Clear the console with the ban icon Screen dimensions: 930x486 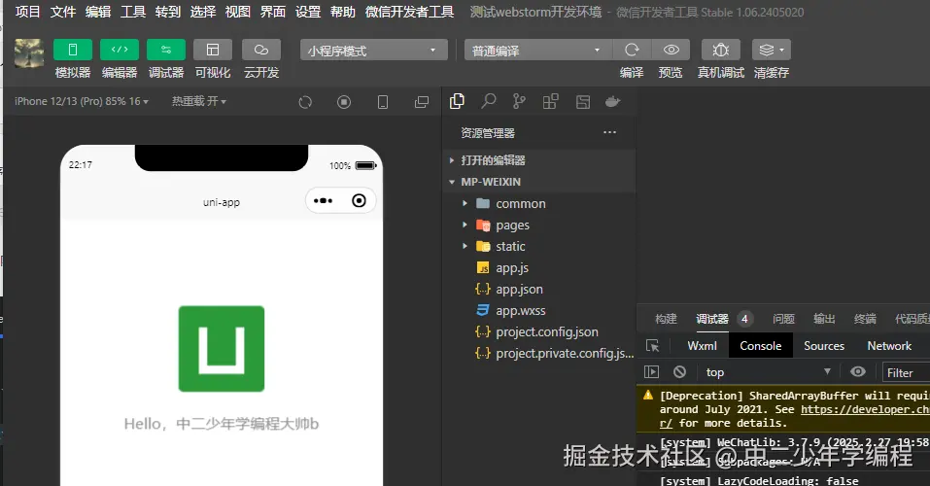679,372
